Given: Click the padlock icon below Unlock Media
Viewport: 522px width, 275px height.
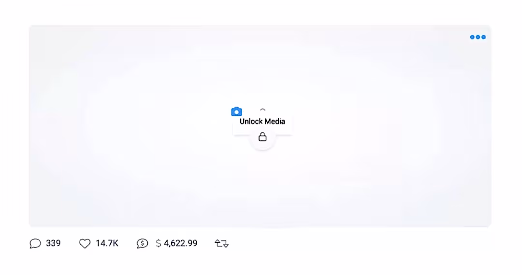Looking at the screenshot, I should [262, 137].
